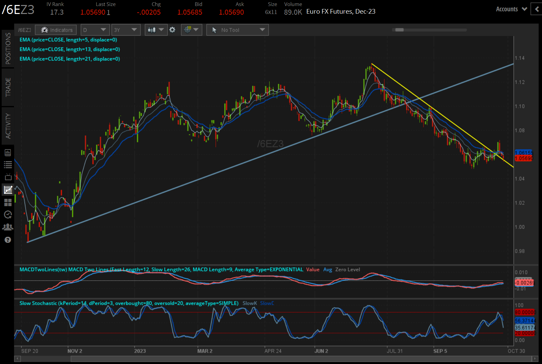The width and height of the screenshot is (542, 364).
Task: Open the live TV media icon
Action: pos(8,177)
